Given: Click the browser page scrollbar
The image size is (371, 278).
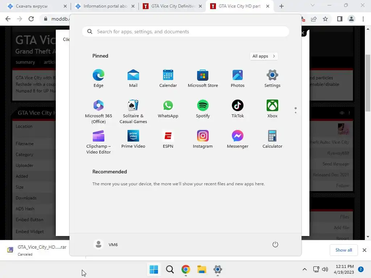Looking at the screenshot, I should pyautogui.click(x=368, y=83).
